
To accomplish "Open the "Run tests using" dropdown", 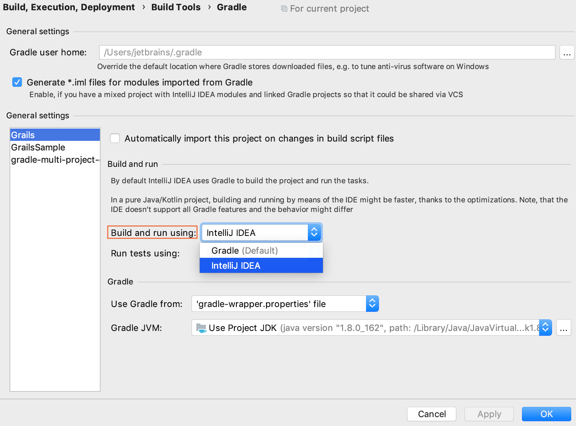I will click(314, 253).
